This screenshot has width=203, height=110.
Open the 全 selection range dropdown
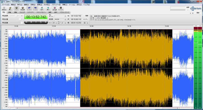point(86,23)
